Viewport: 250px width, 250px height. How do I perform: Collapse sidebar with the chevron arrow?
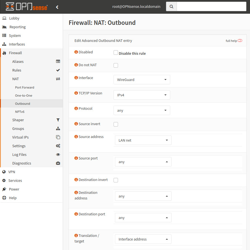click(x=57, y=7)
